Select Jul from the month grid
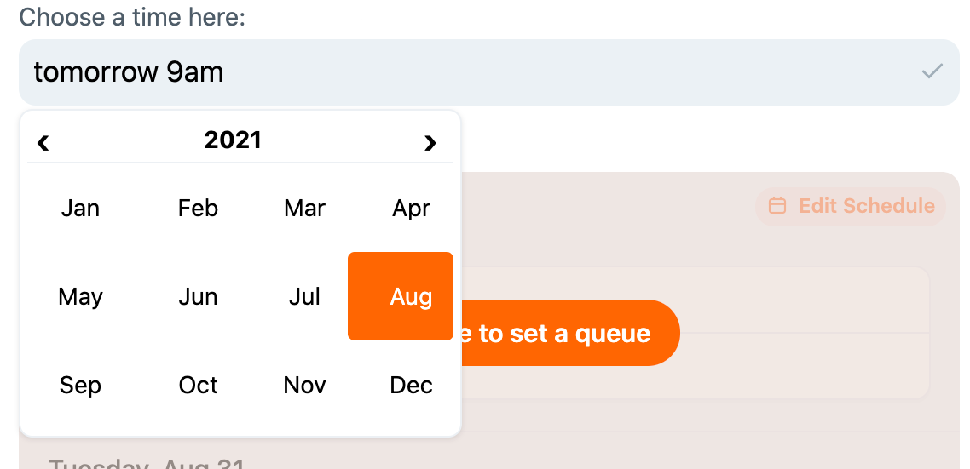 [304, 296]
